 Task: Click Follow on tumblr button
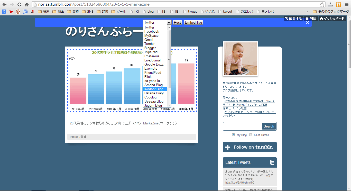pos(250,147)
